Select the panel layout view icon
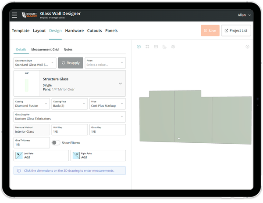Viewport: 263px width, 203px height. (156, 47)
